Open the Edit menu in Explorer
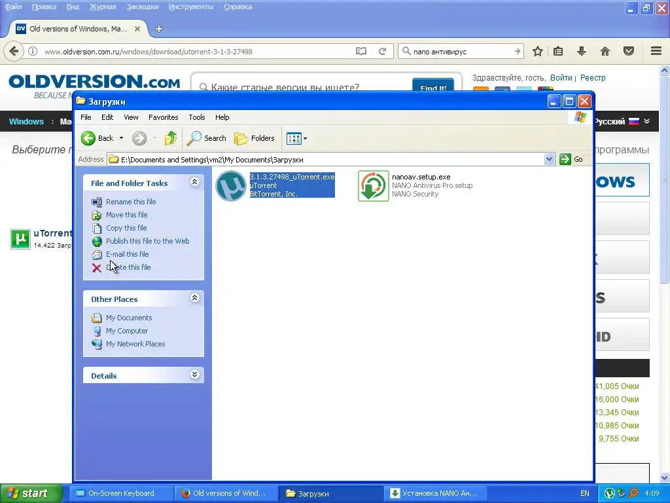The width and height of the screenshot is (670, 503). coord(107,117)
